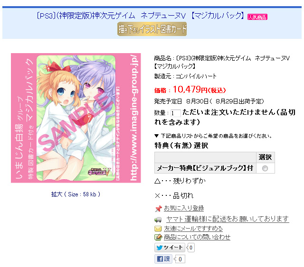Click the pink 人気商品 badge
The width and height of the screenshot is (304, 267).
click(257, 17)
